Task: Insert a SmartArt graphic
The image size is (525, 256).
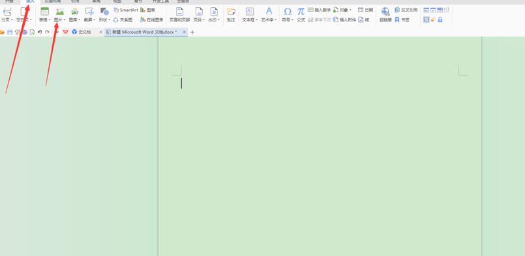Action: coord(126,10)
